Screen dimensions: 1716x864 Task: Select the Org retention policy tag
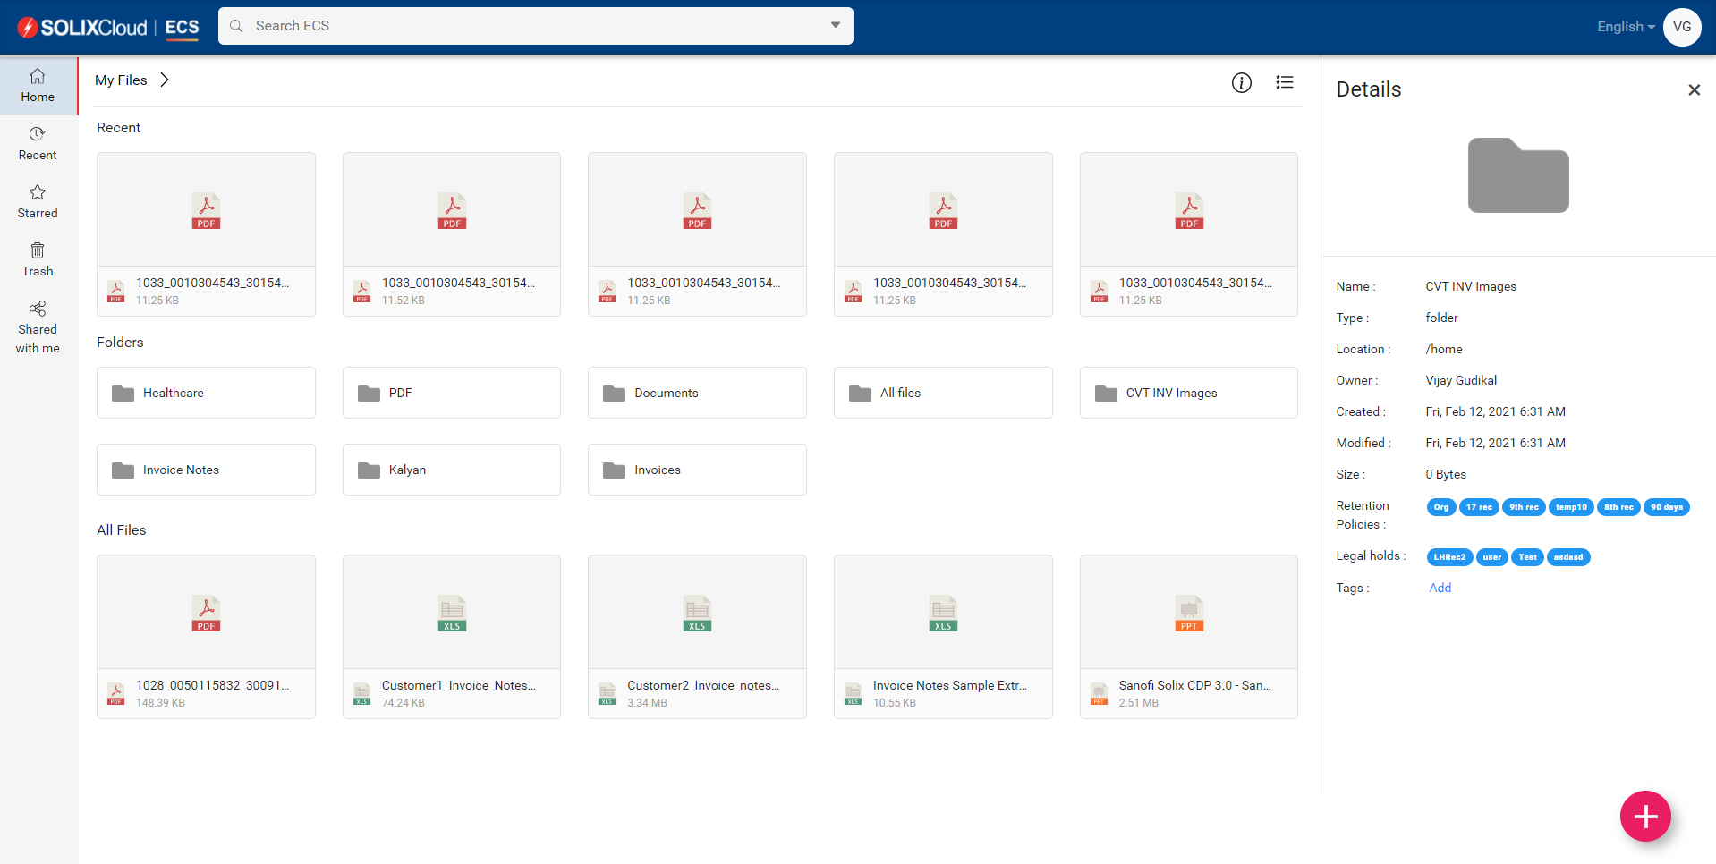click(1440, 507)
